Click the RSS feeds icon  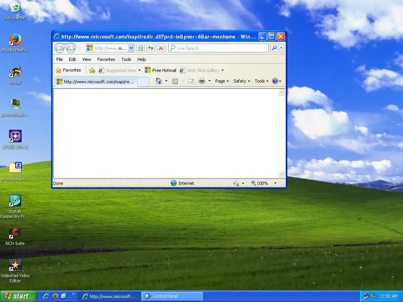pos(175,81)
